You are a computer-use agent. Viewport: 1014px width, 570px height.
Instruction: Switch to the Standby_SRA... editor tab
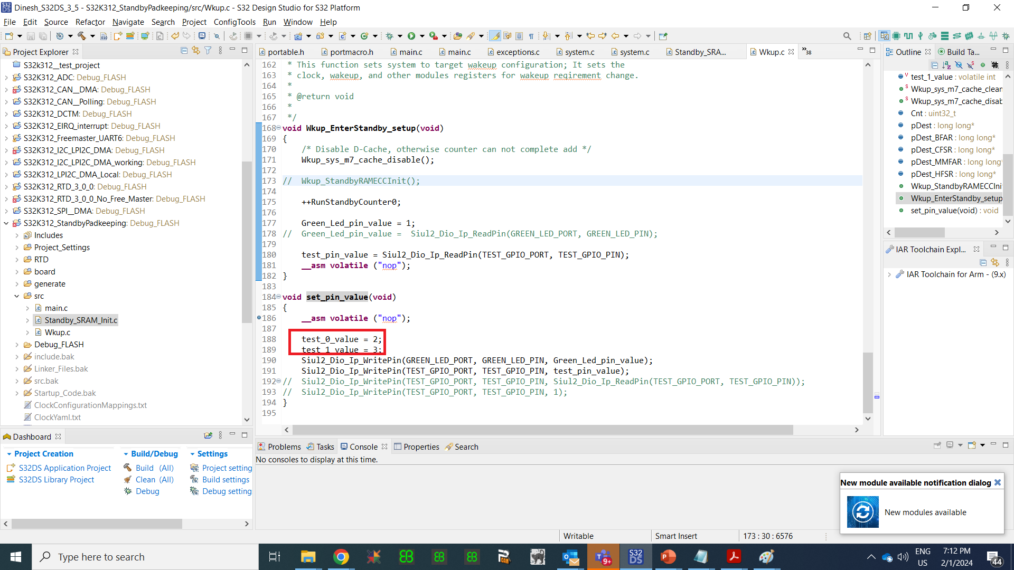point(700,52)
